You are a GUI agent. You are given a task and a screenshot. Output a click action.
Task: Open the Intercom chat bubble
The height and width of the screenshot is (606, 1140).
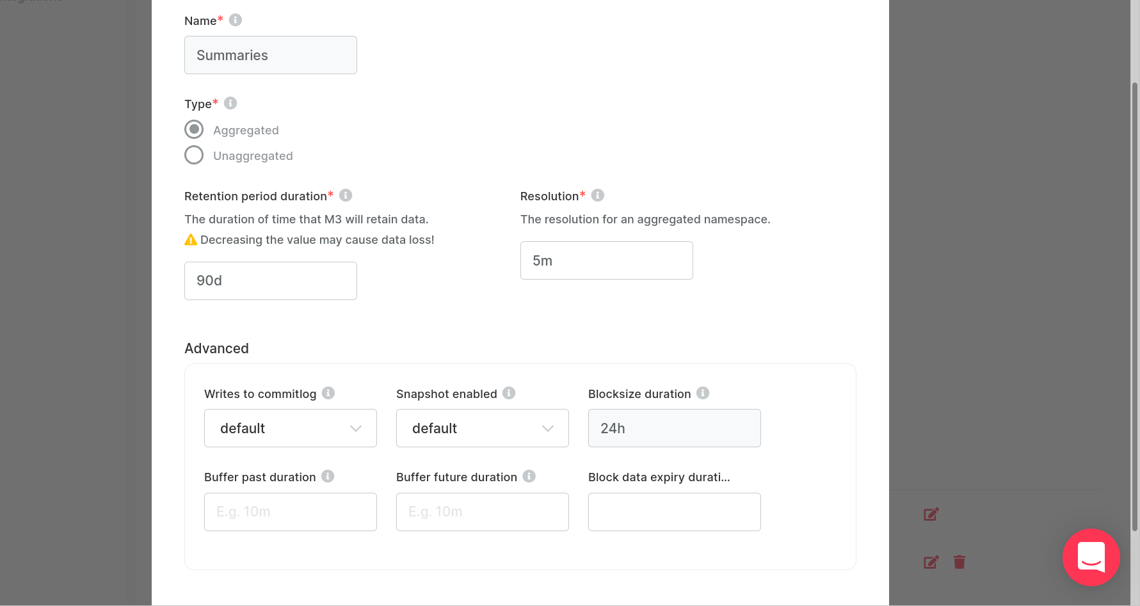point(1091,557)
